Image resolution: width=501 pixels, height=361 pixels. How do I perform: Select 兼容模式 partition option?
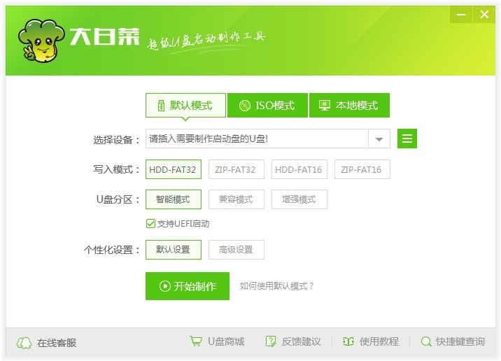tap(236, 199)
